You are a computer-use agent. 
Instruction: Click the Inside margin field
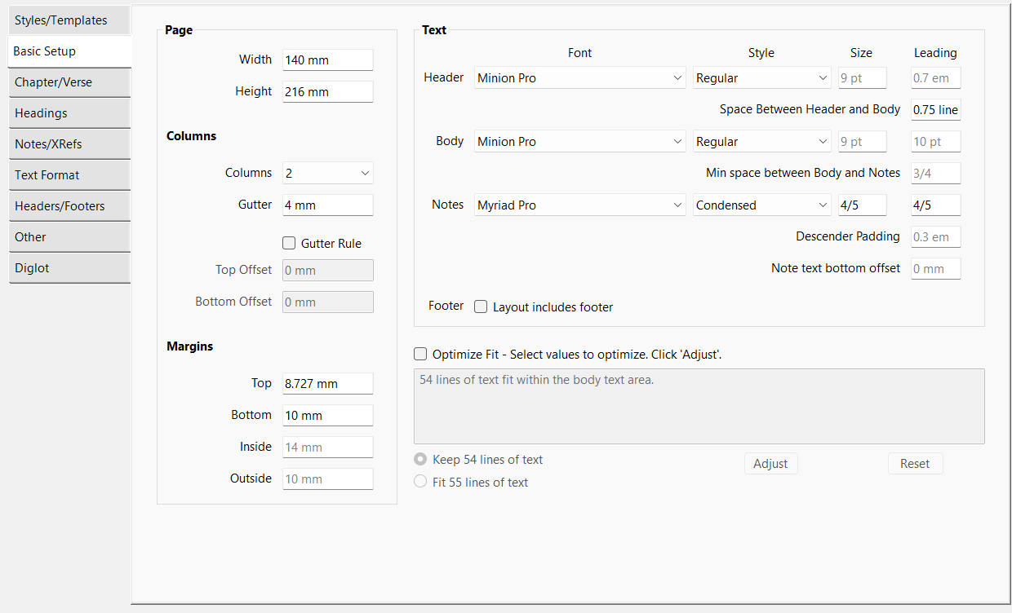(x=327, y=448)
